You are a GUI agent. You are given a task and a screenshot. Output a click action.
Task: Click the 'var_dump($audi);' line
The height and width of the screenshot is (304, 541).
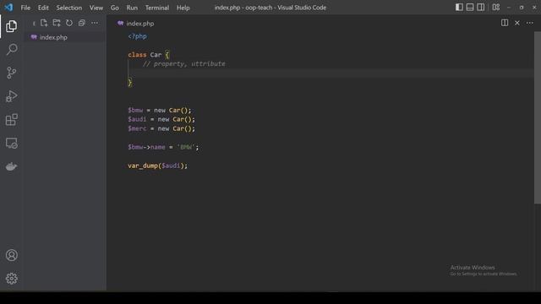(158, 166)
